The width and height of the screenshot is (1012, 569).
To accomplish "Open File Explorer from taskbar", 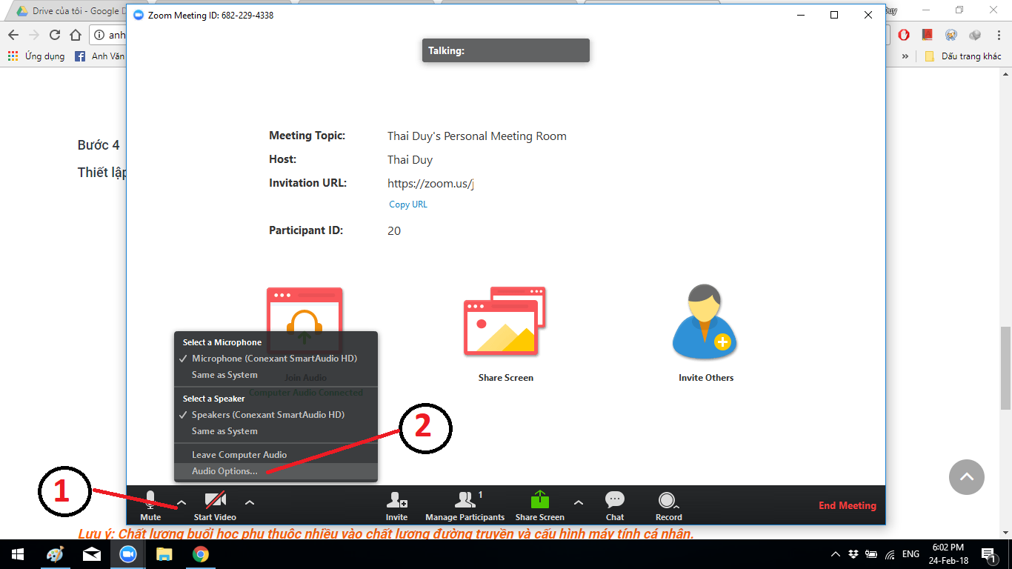I will click(164, 554).
